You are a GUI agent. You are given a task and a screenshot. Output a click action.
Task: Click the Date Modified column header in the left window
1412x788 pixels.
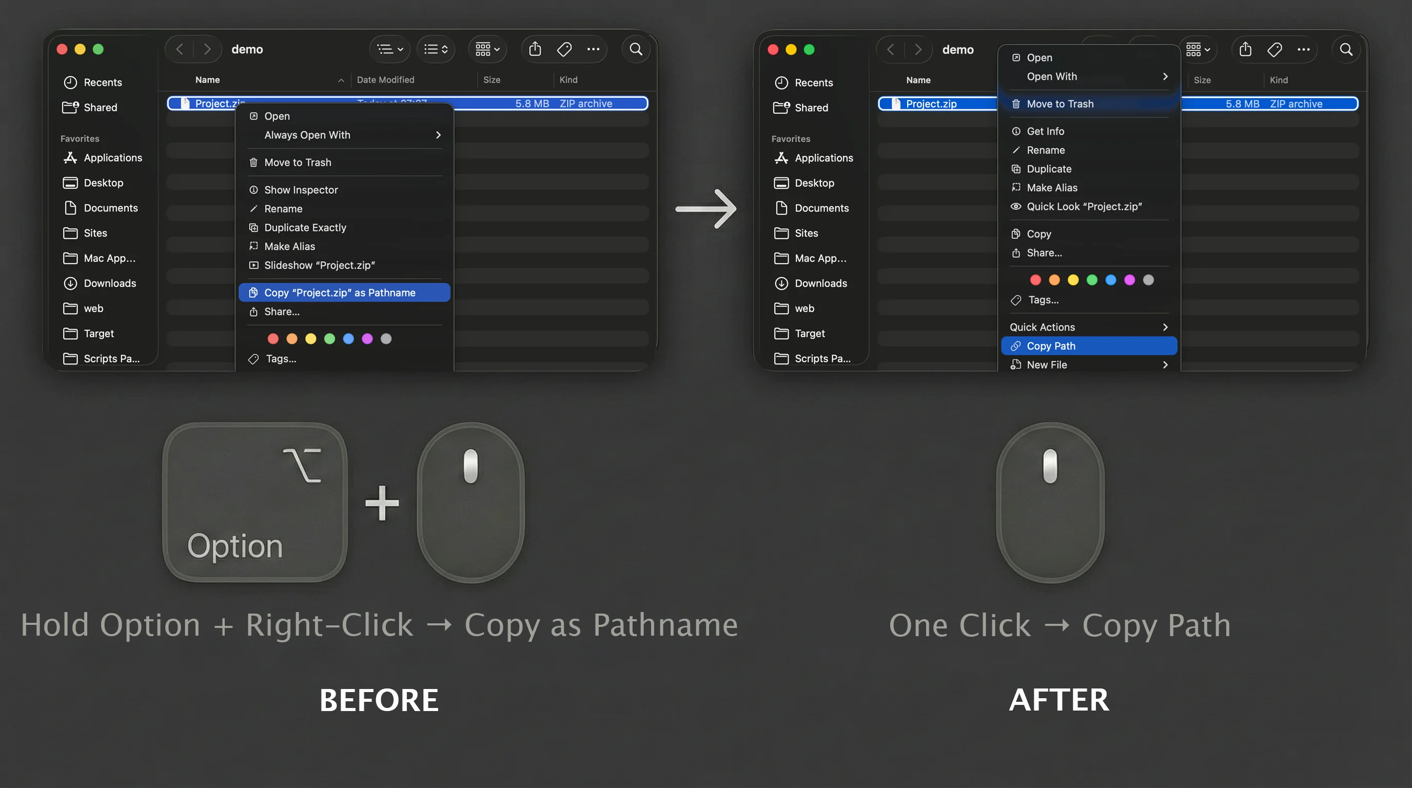(385, 80)
